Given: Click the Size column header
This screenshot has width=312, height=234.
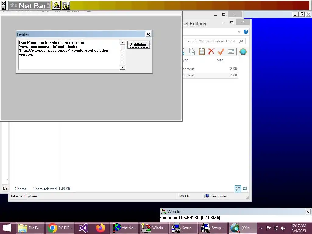Looking at the screenshot, I should point(220,60).
